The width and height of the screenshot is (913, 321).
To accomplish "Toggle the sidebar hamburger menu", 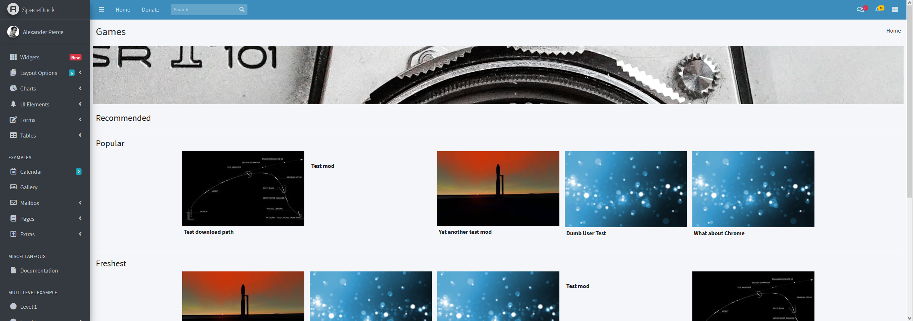I will [x=101, y=9].
